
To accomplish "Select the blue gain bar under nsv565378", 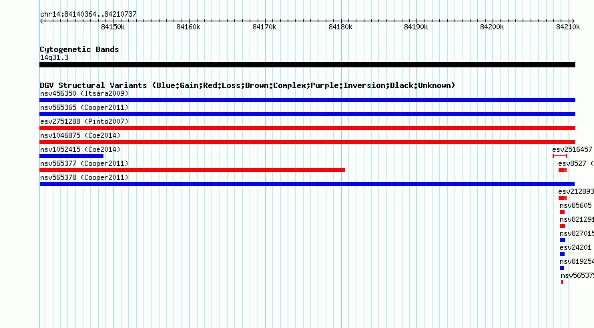I will tap(307, 184).
